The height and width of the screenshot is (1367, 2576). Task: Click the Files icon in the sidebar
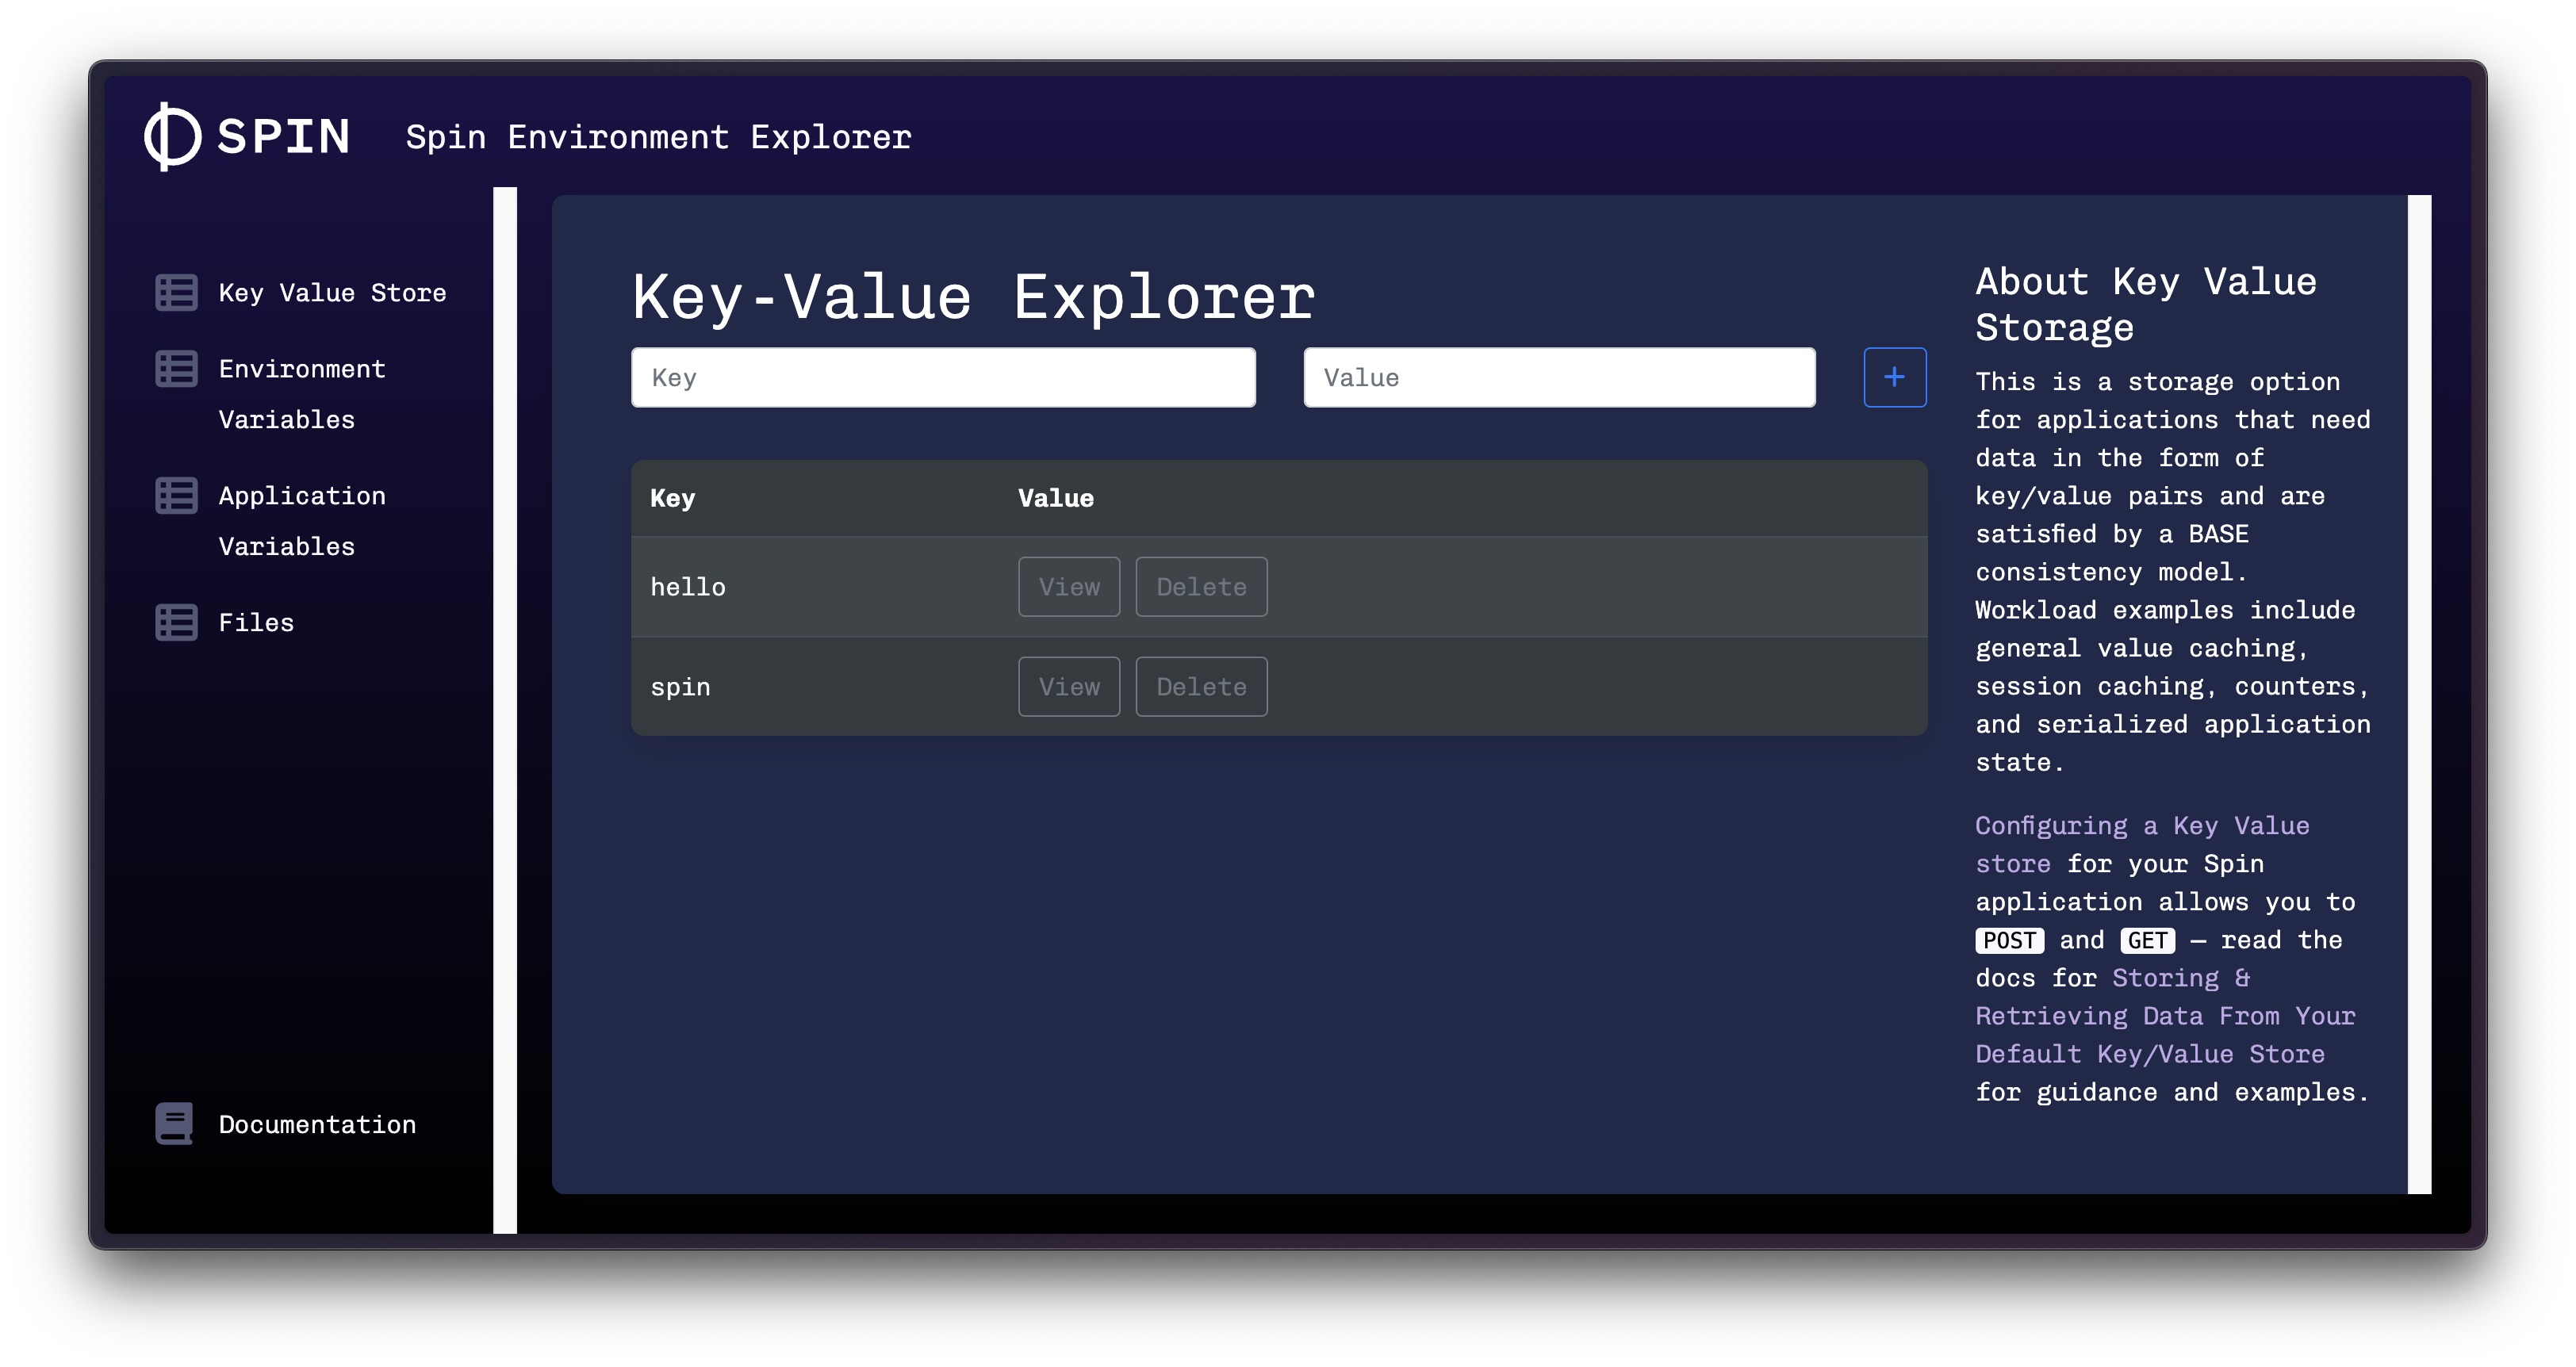(176, 622)
